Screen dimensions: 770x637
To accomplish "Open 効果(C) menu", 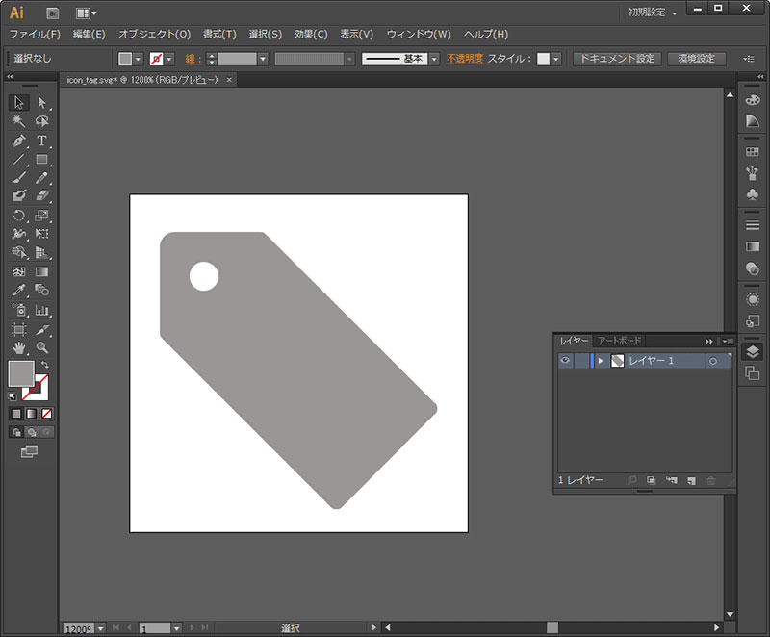I will coord(311,34).
